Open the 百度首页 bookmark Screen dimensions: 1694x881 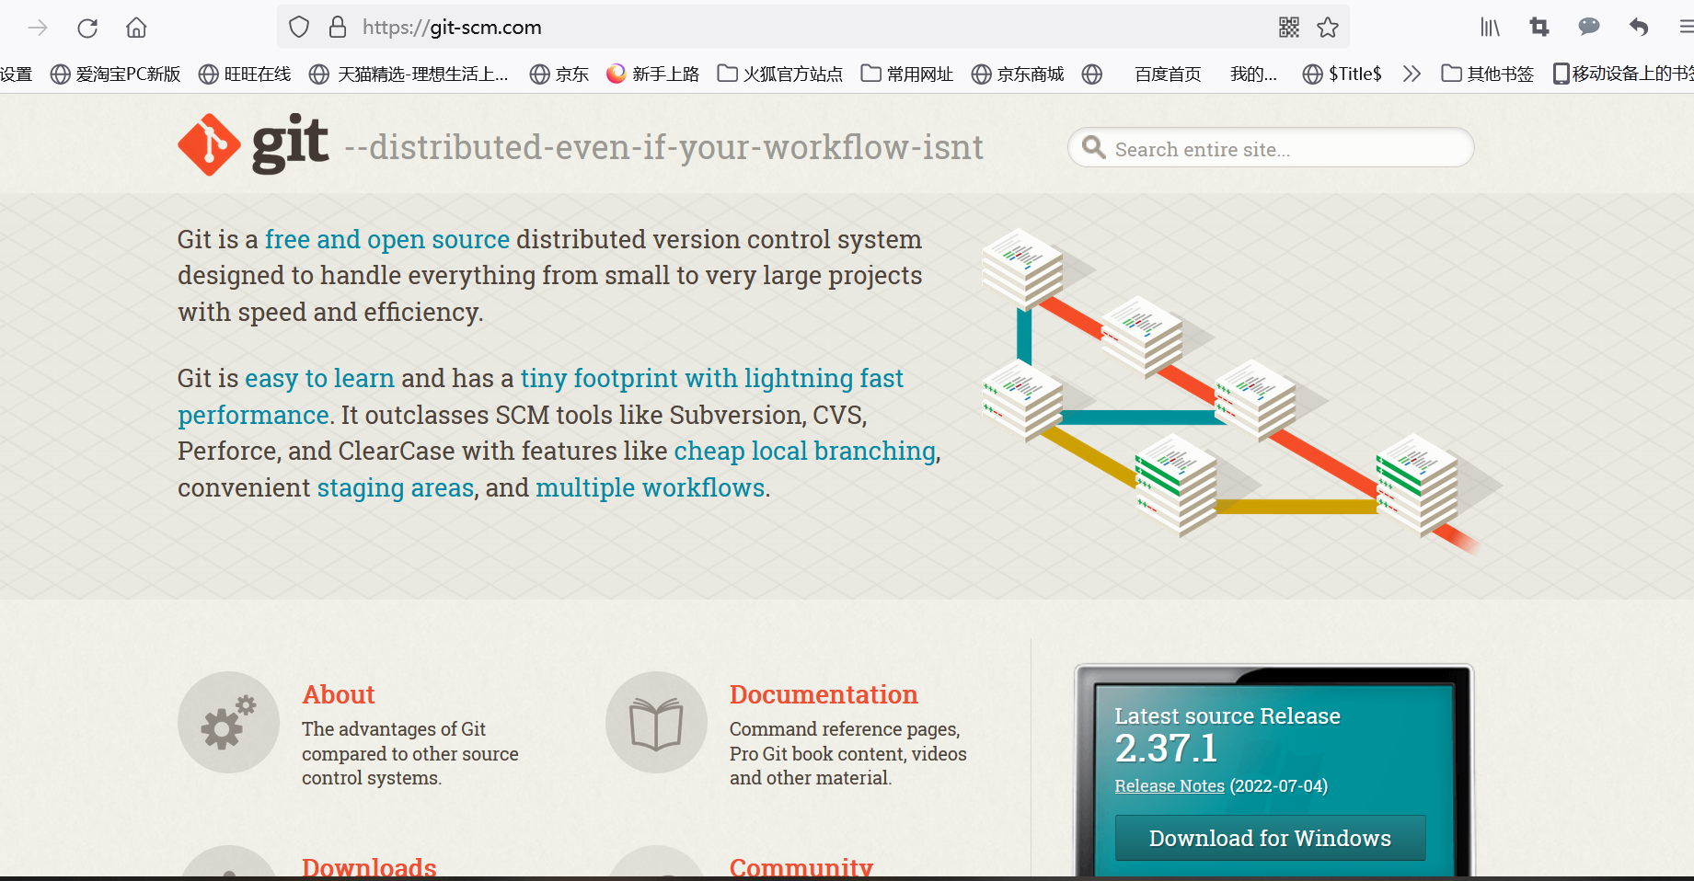(x=1168, y=74)
